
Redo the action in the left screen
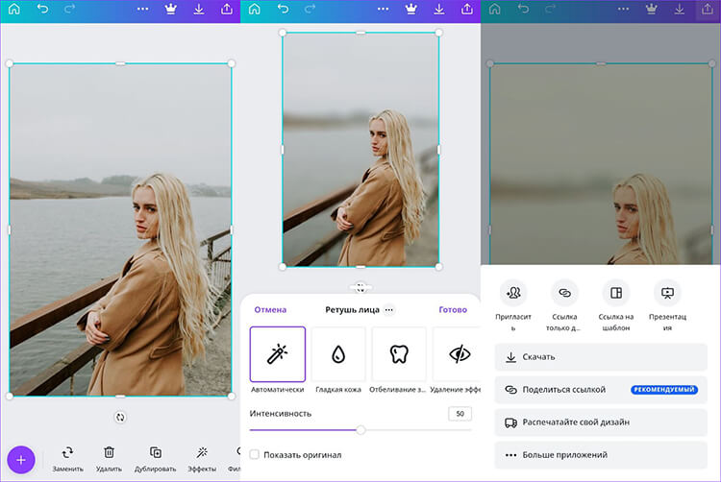point(69,9)
